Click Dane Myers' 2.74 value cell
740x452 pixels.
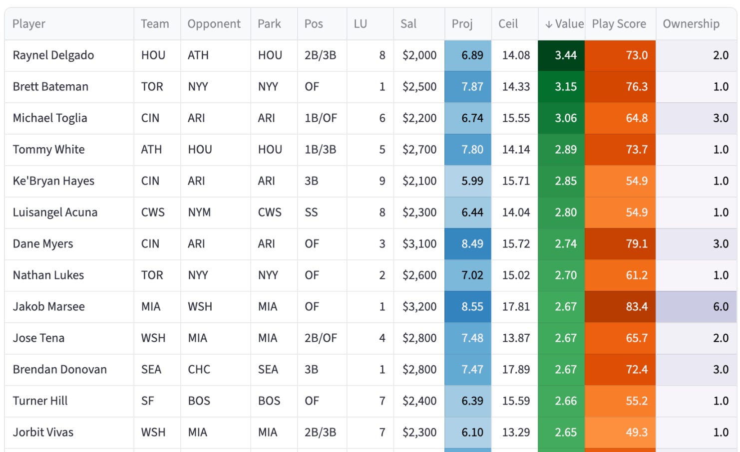point(561,244)
